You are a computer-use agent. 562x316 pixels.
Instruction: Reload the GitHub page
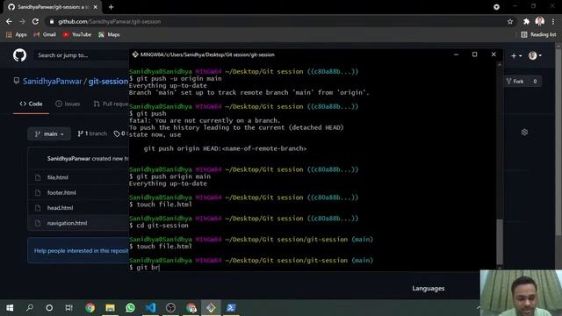point(35,21)
